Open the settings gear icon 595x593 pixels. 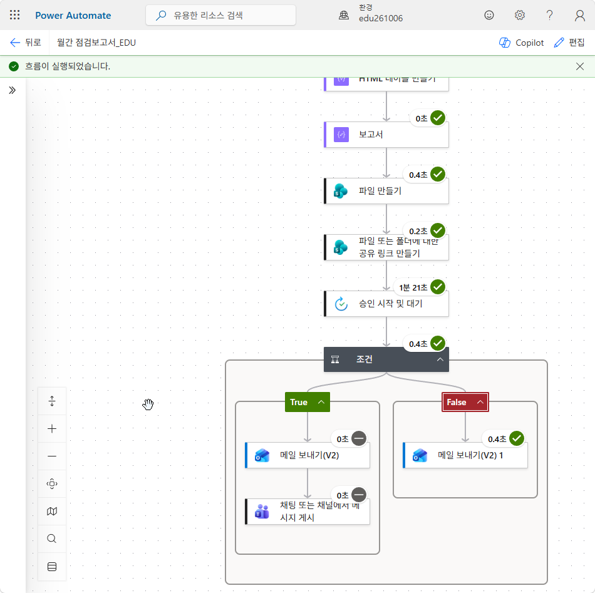519,15
